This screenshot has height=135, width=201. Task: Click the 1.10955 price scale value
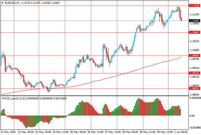[x=194, y=23]
